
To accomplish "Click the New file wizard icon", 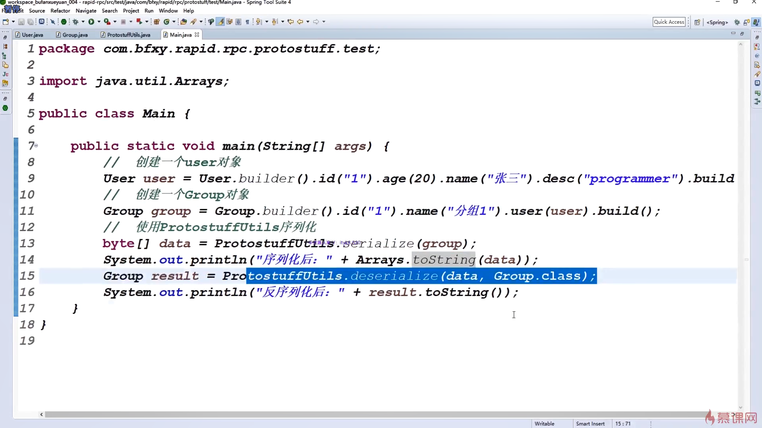I will 6,22.
